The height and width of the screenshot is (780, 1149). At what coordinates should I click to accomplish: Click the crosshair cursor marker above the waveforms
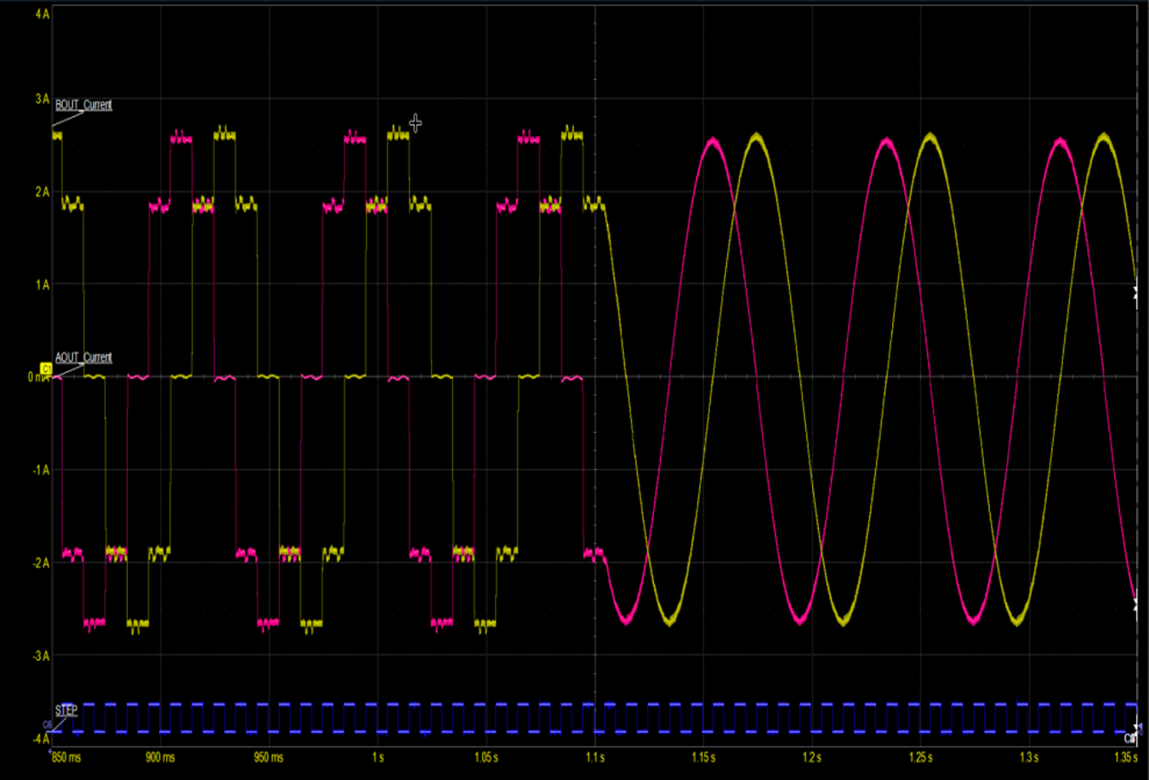click(416, 123)
